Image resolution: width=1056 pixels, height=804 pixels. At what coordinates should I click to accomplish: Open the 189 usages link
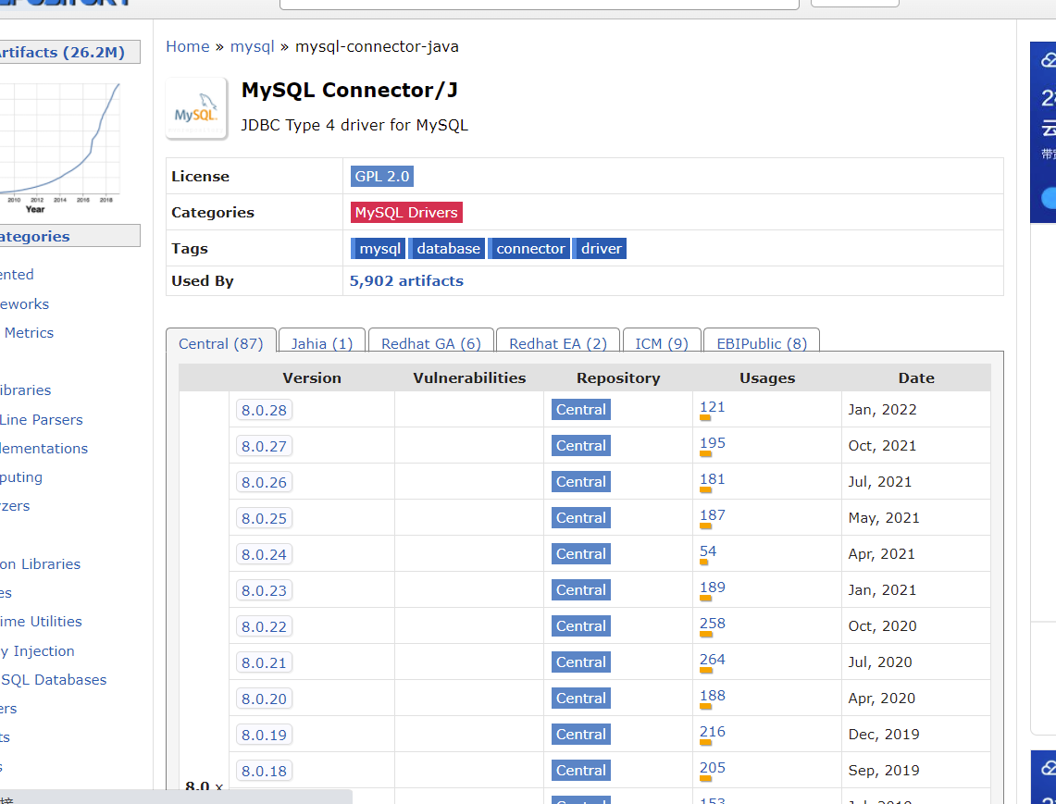pyautogui.click(x=713, y=588)
